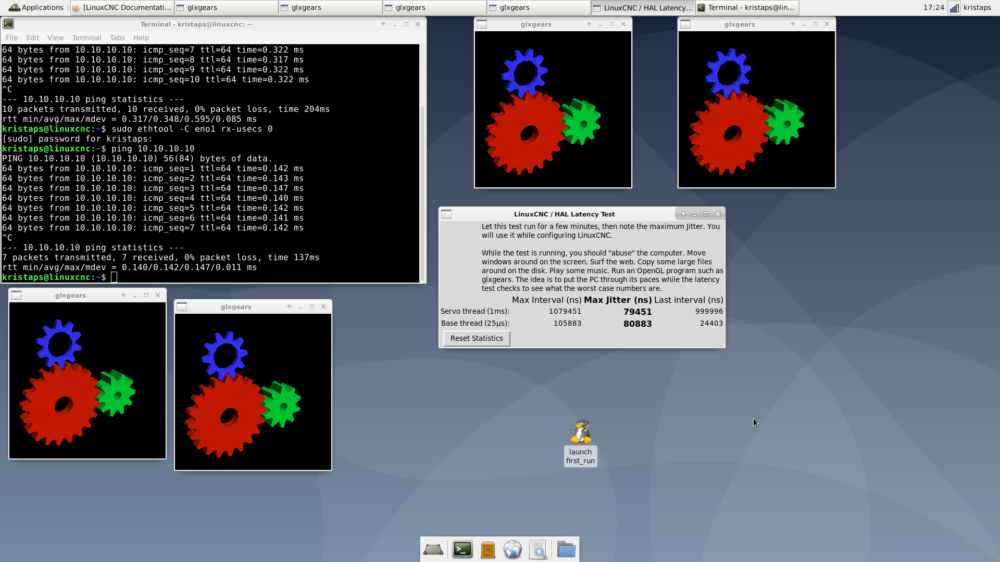Click the '[sudo] password for kristaps:' line
This screenshot has width=1000, height=562.
coord(78,139)
